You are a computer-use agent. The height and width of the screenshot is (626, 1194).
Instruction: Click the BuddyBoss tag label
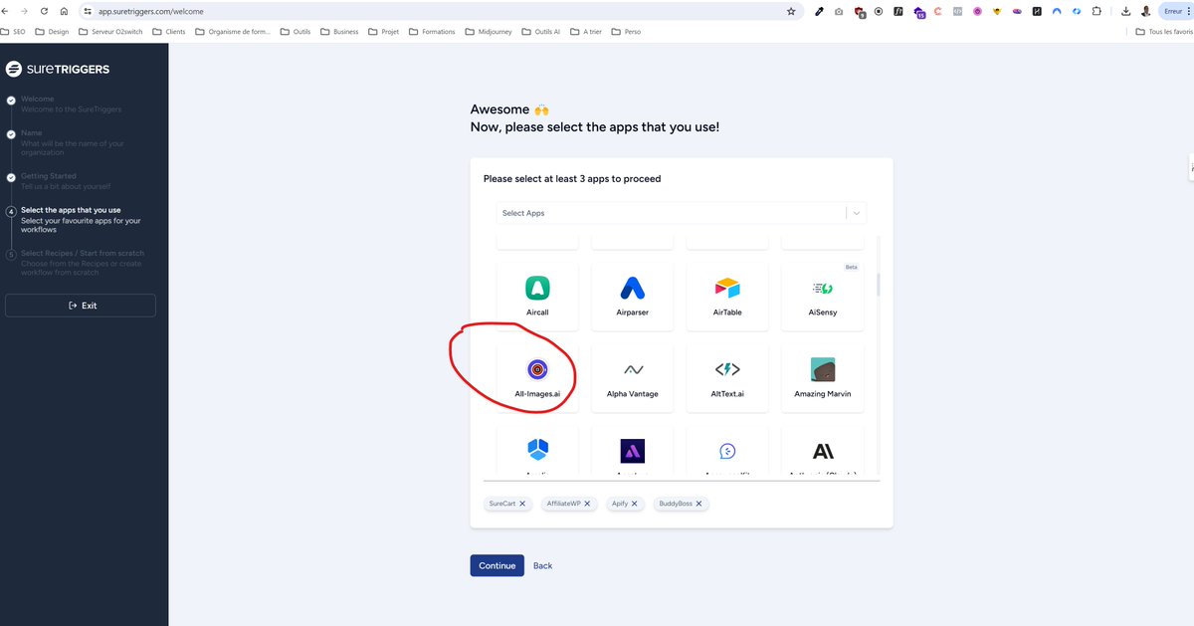pyautogui.click(x=675, y=504)
